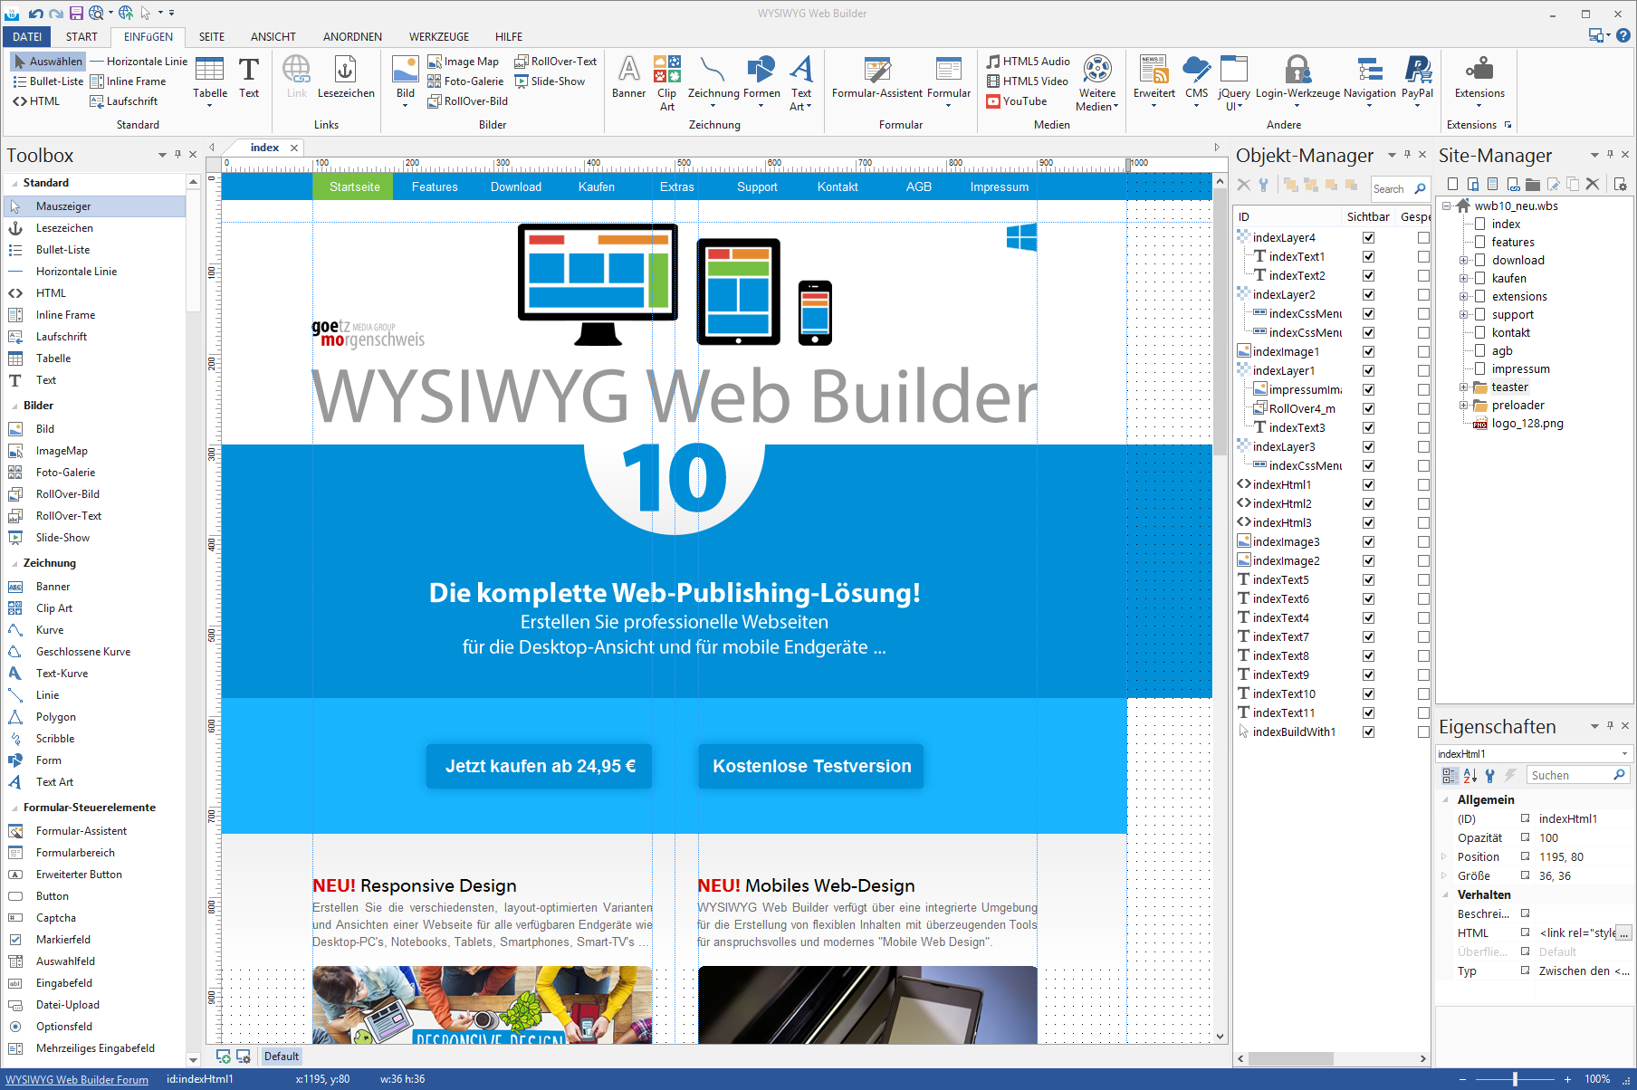Open the ANSICHT ribbon tab

click(x=273, y=37)
